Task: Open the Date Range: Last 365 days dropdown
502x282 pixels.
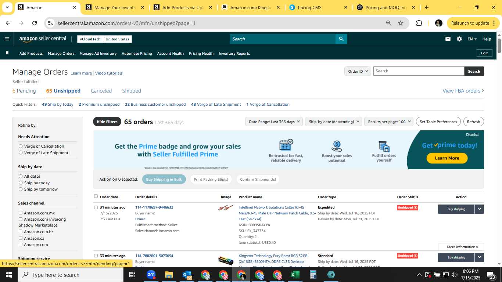Action: coord(274,122)
